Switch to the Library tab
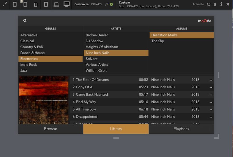 [x=116, y=129]
